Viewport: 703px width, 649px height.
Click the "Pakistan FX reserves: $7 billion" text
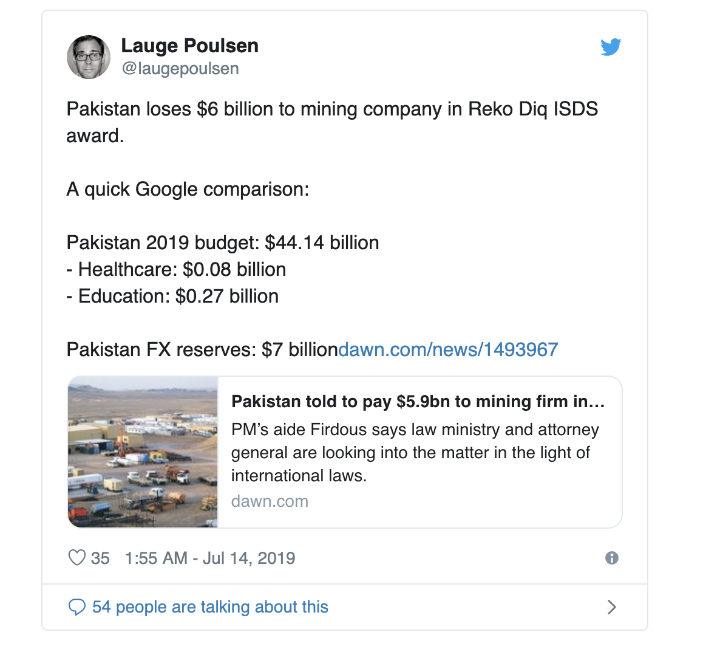202,349
